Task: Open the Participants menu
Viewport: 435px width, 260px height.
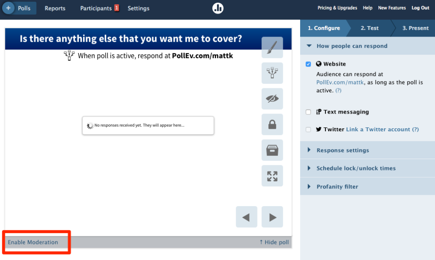Action: coord(96,8)
